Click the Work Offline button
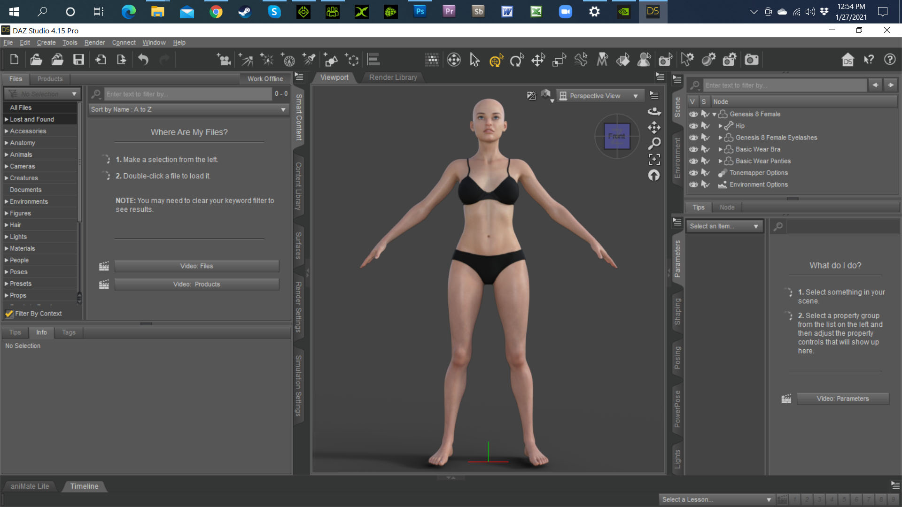The height and width of the screenshot is (507, 902). (x=265, y=79)
